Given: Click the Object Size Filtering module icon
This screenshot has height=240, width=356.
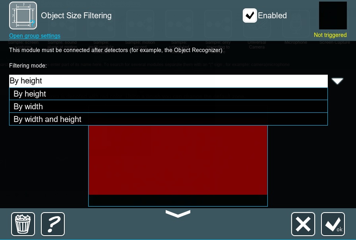Looking at the screenshot, I should [23, 15].
